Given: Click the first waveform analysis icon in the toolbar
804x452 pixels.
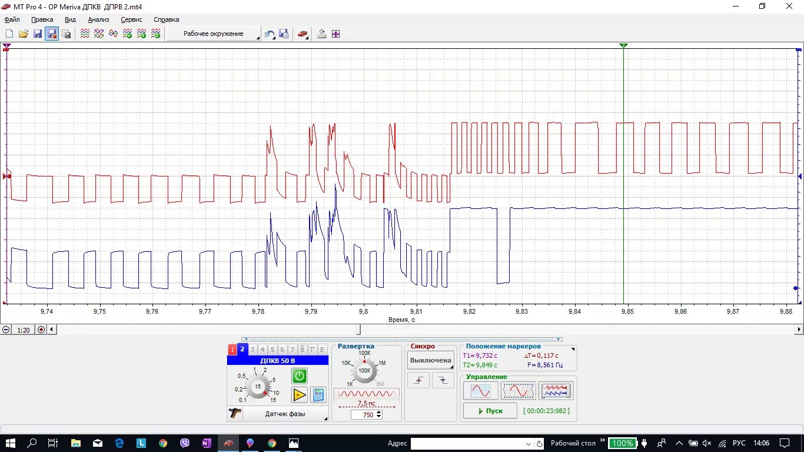Looking at the screenshot, I should pyautogui.click(x=85, y=34).
